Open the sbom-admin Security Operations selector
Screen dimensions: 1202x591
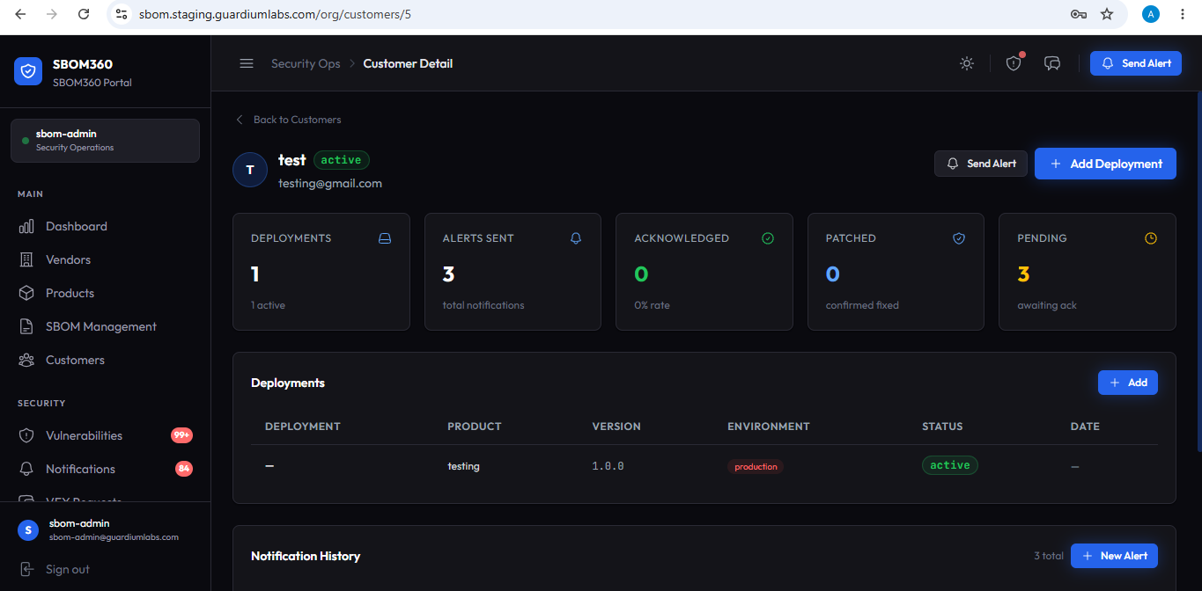pos(105,141)
